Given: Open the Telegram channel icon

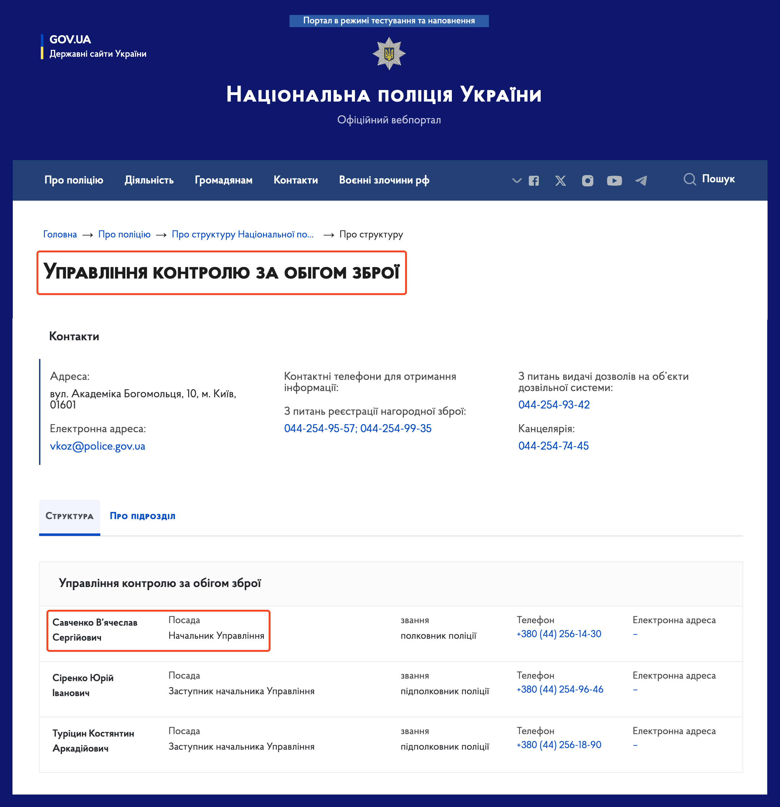Looking at the screenshot, I should 641,181.
